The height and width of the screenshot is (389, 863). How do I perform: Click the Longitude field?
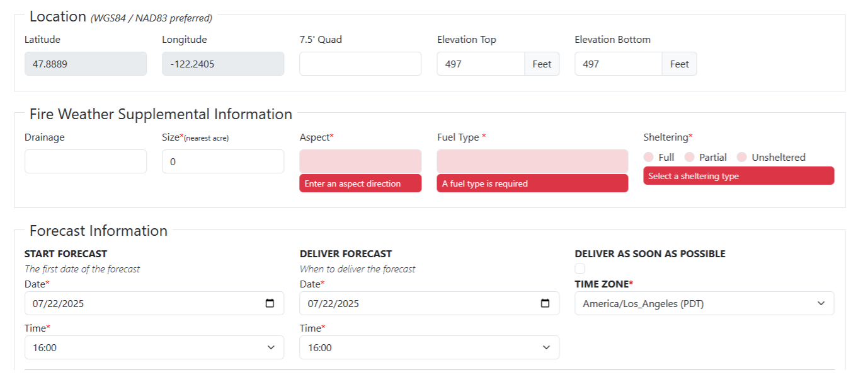pyautogui.click(x=223, y=64)
